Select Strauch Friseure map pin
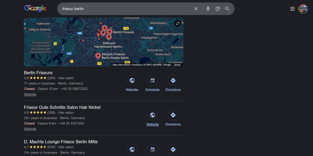 click(98, 56)
